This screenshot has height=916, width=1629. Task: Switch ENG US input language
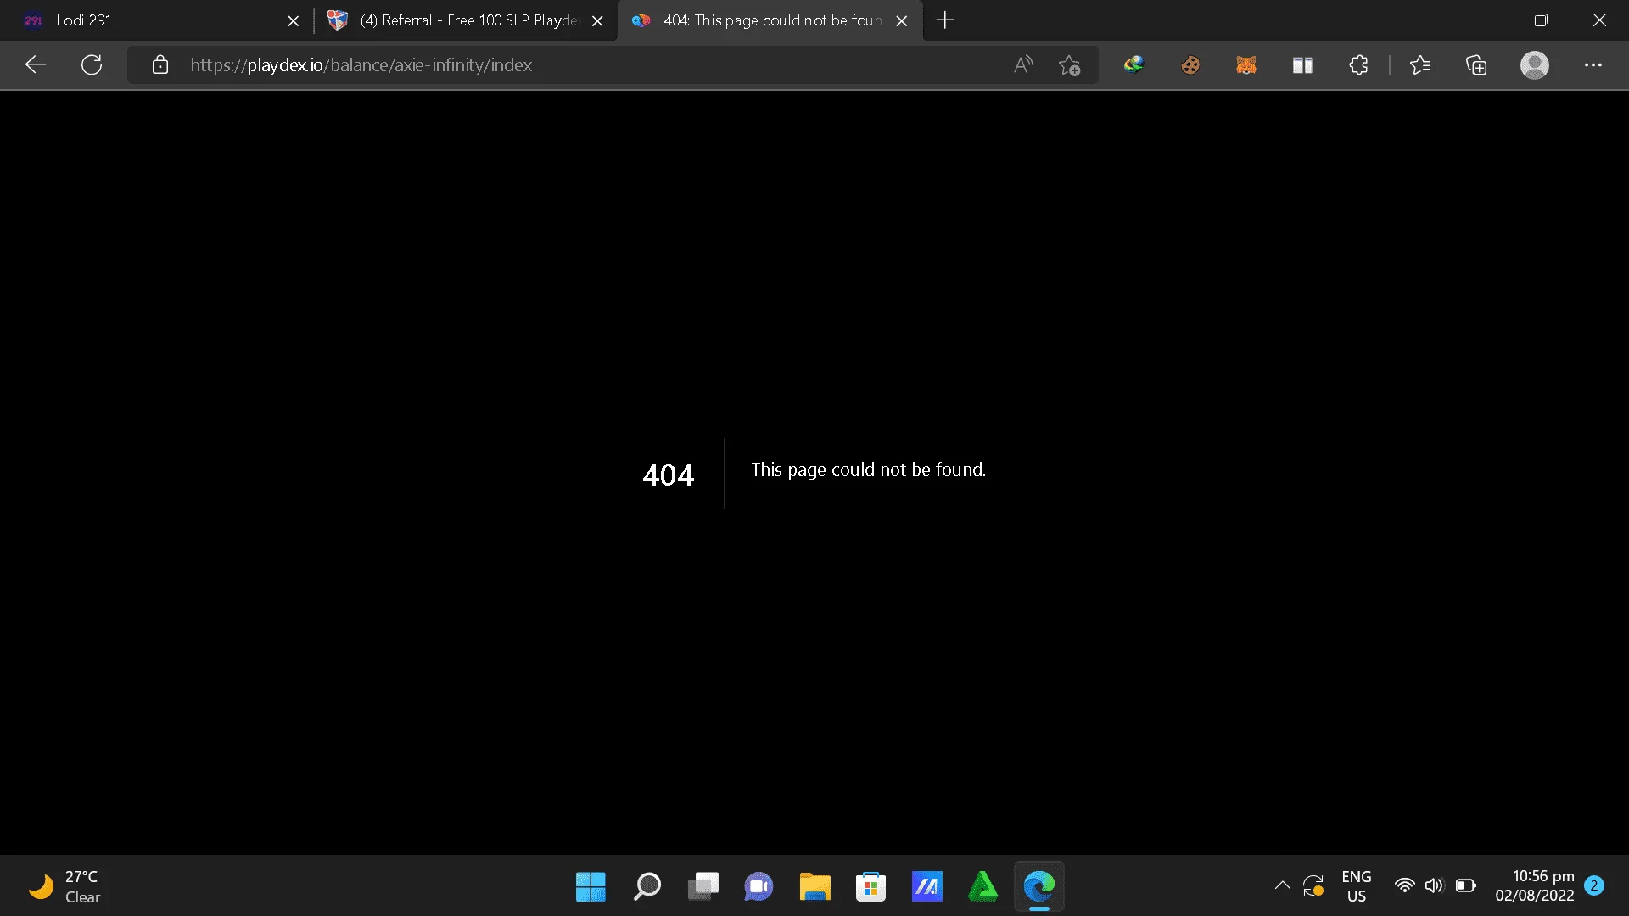[1356, 886]
